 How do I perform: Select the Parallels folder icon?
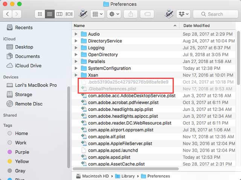(x=84, y=61)
